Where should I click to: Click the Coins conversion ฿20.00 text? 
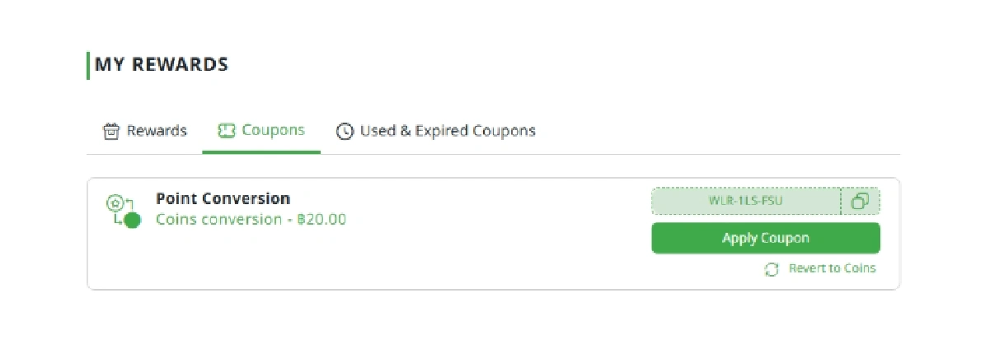click(251, 220)
